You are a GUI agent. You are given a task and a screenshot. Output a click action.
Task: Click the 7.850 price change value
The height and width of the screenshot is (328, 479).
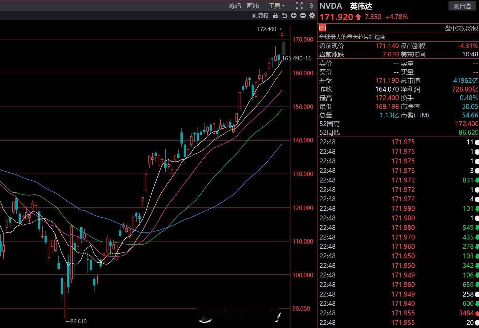coord(373,17)
